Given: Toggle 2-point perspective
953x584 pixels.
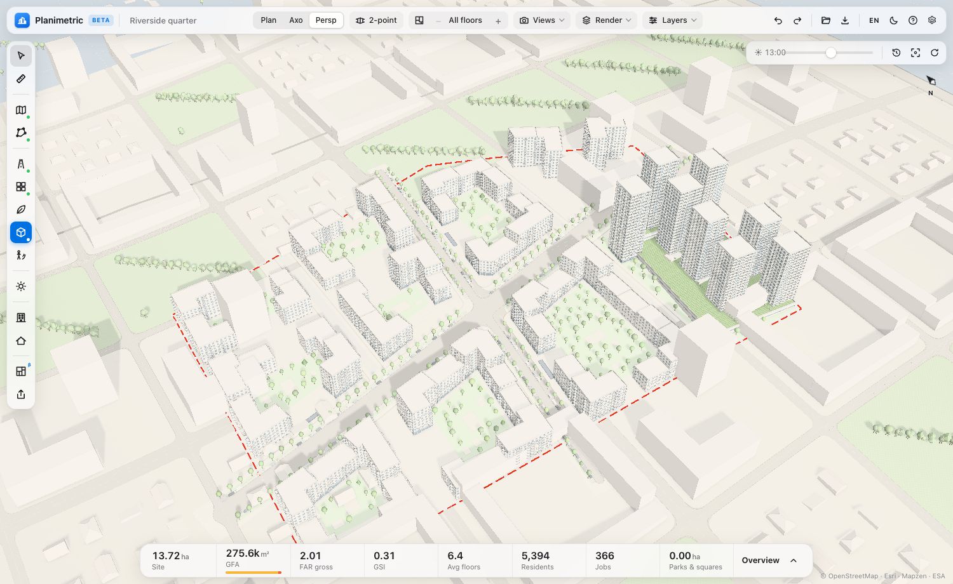Looking at the screenshot, I should click(377, 20).
